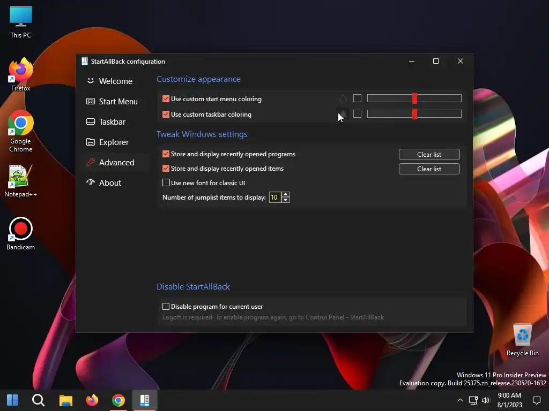Decrease jumplist items count with down arrow
This screenshot has height=411, width=549.
(x=286, y=200)
